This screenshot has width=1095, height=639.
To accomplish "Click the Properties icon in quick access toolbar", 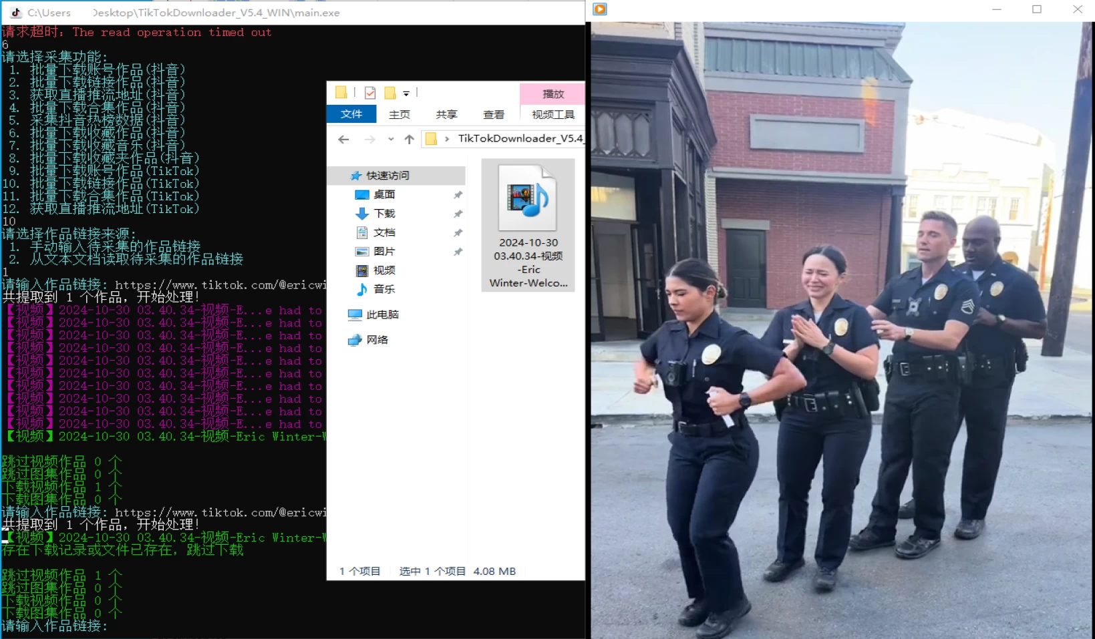I will 370,93.
